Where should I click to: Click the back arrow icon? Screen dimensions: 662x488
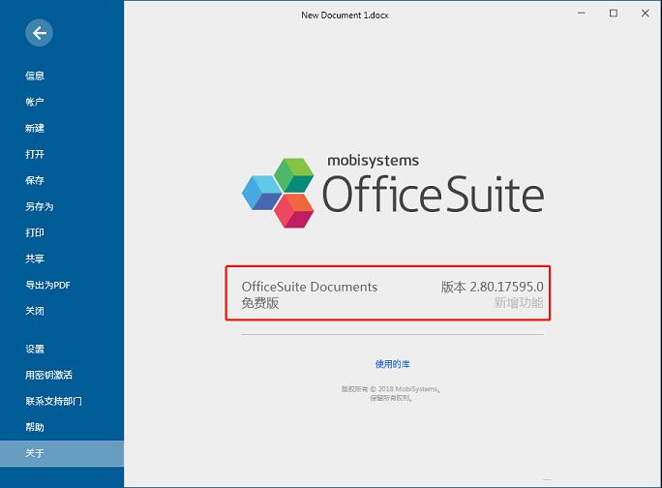coord(40,33)
